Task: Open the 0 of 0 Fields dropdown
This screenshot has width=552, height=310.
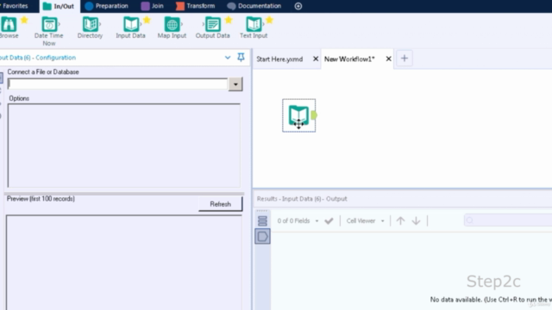Action: coord(298,220)
